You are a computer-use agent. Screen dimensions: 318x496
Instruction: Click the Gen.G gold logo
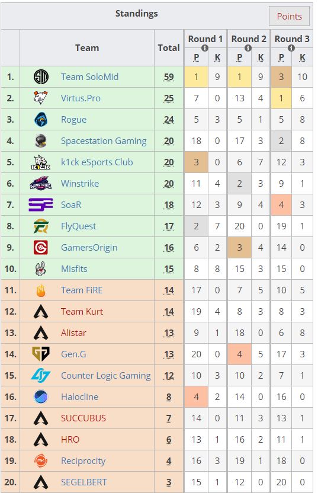coord(41,354)
